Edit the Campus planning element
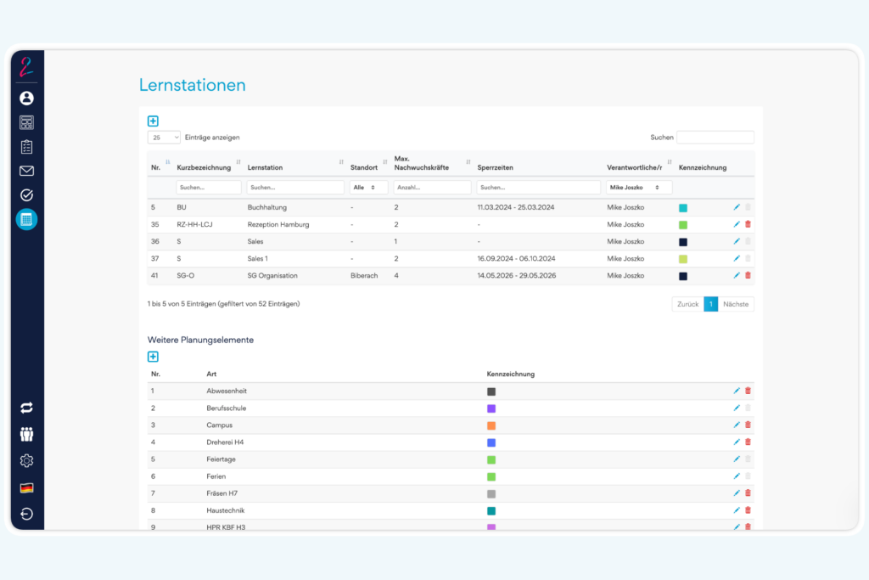Viewport: 869px width, 580px height. tap(737, 425)
